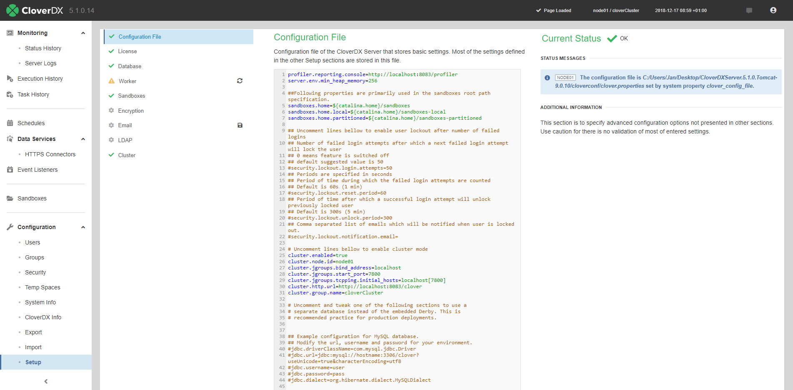Click the Schedules calendar icon
The height and width of the screenshot is (390, 793).
click(x=10, y=123)
